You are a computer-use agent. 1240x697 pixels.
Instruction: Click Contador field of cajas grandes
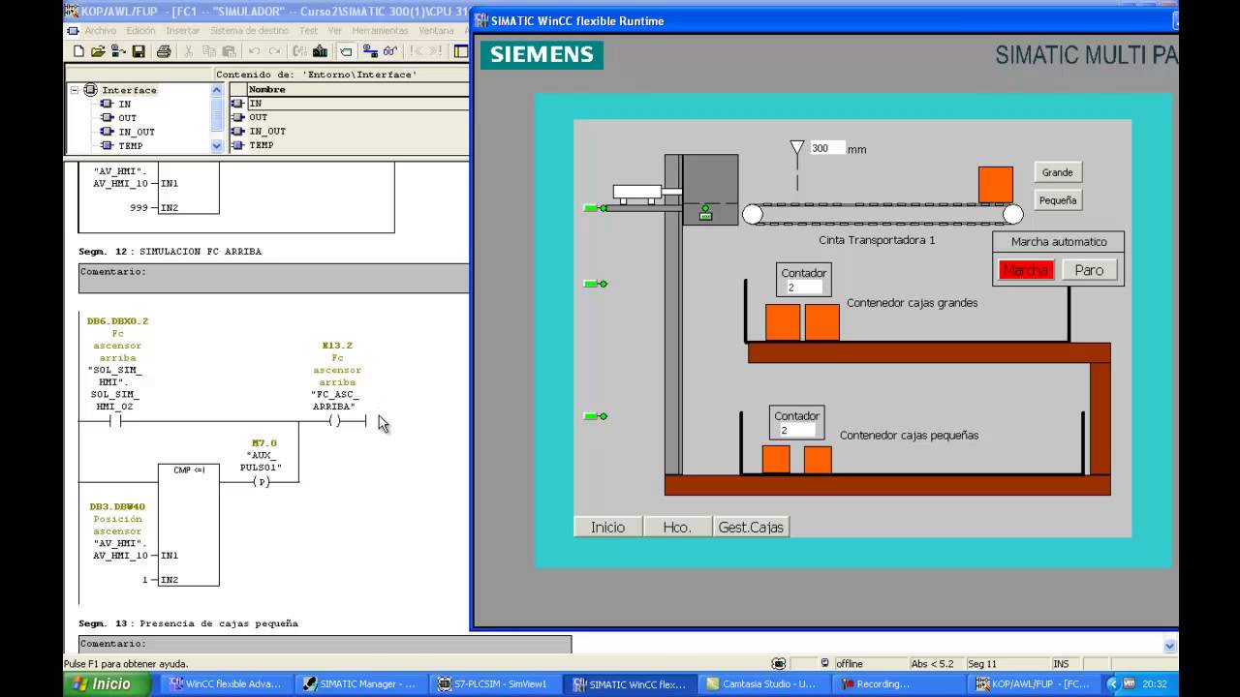(804, 288)
